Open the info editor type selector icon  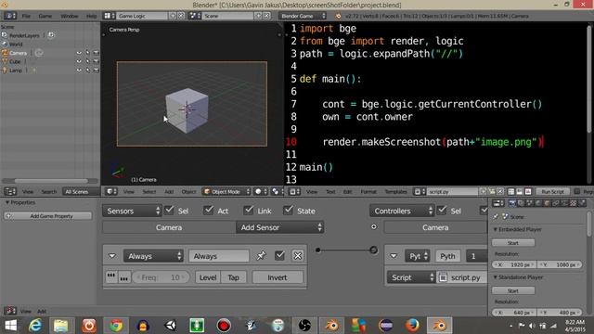pyautogui.click(x=10, y=16)
